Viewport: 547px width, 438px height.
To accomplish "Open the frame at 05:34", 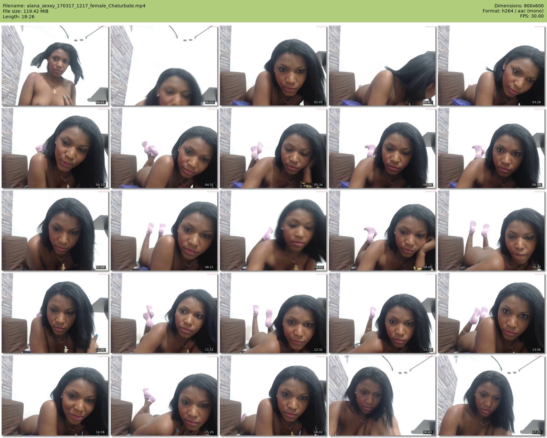I will click(273, 148).
